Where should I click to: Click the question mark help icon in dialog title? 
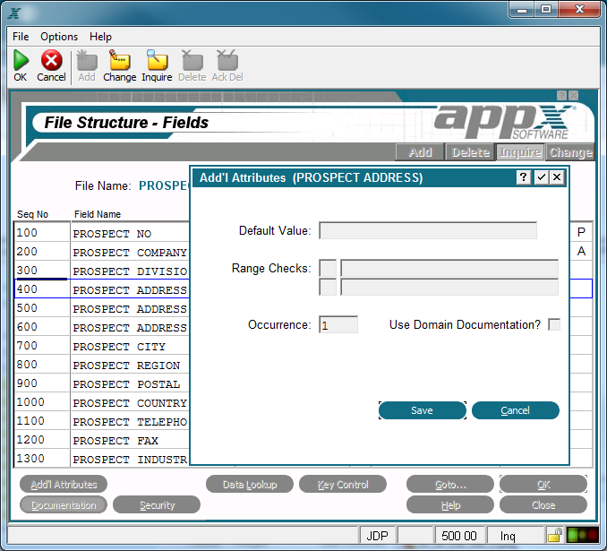(x=524, y=177)
